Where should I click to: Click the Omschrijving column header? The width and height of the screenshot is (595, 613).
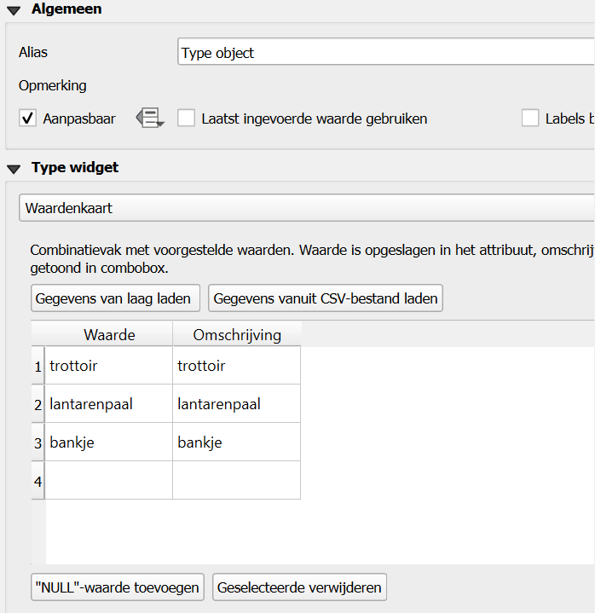click(237, 335)
